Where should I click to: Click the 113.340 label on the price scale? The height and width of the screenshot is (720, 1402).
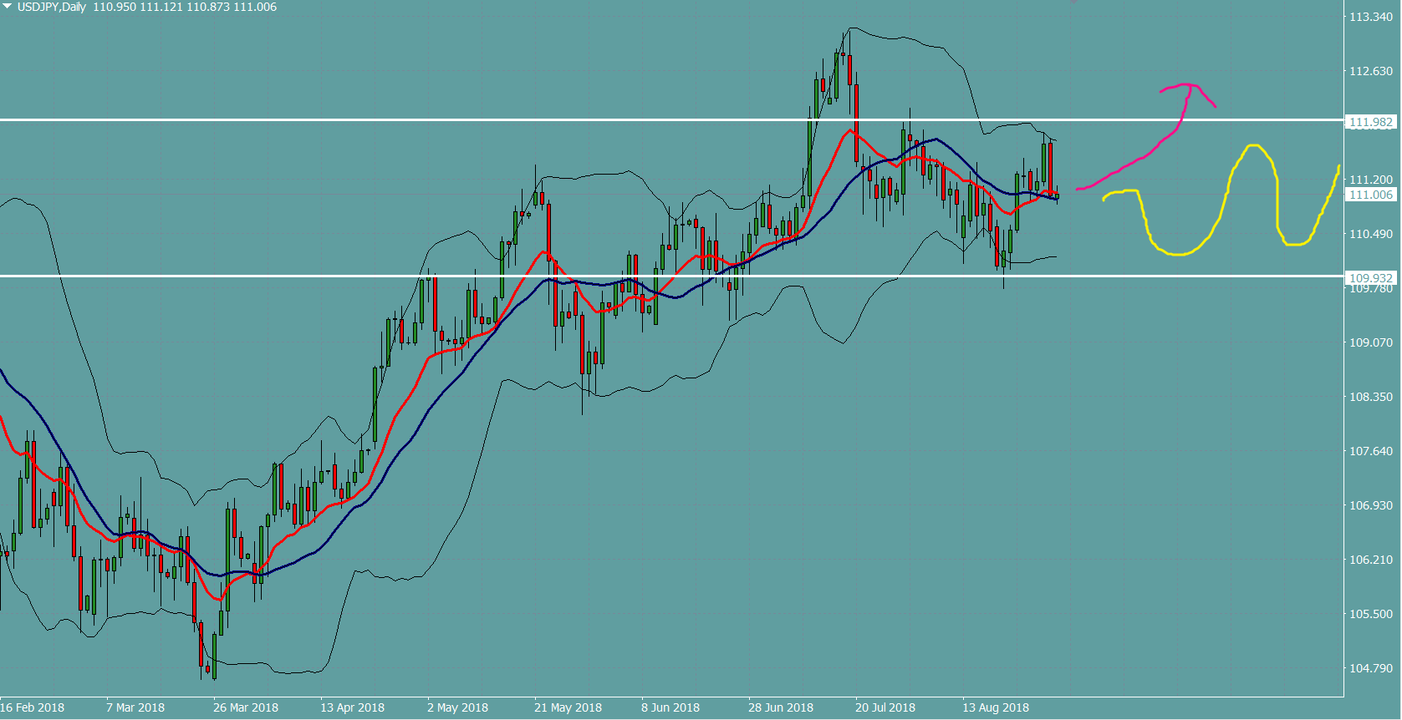[1371, 17]
